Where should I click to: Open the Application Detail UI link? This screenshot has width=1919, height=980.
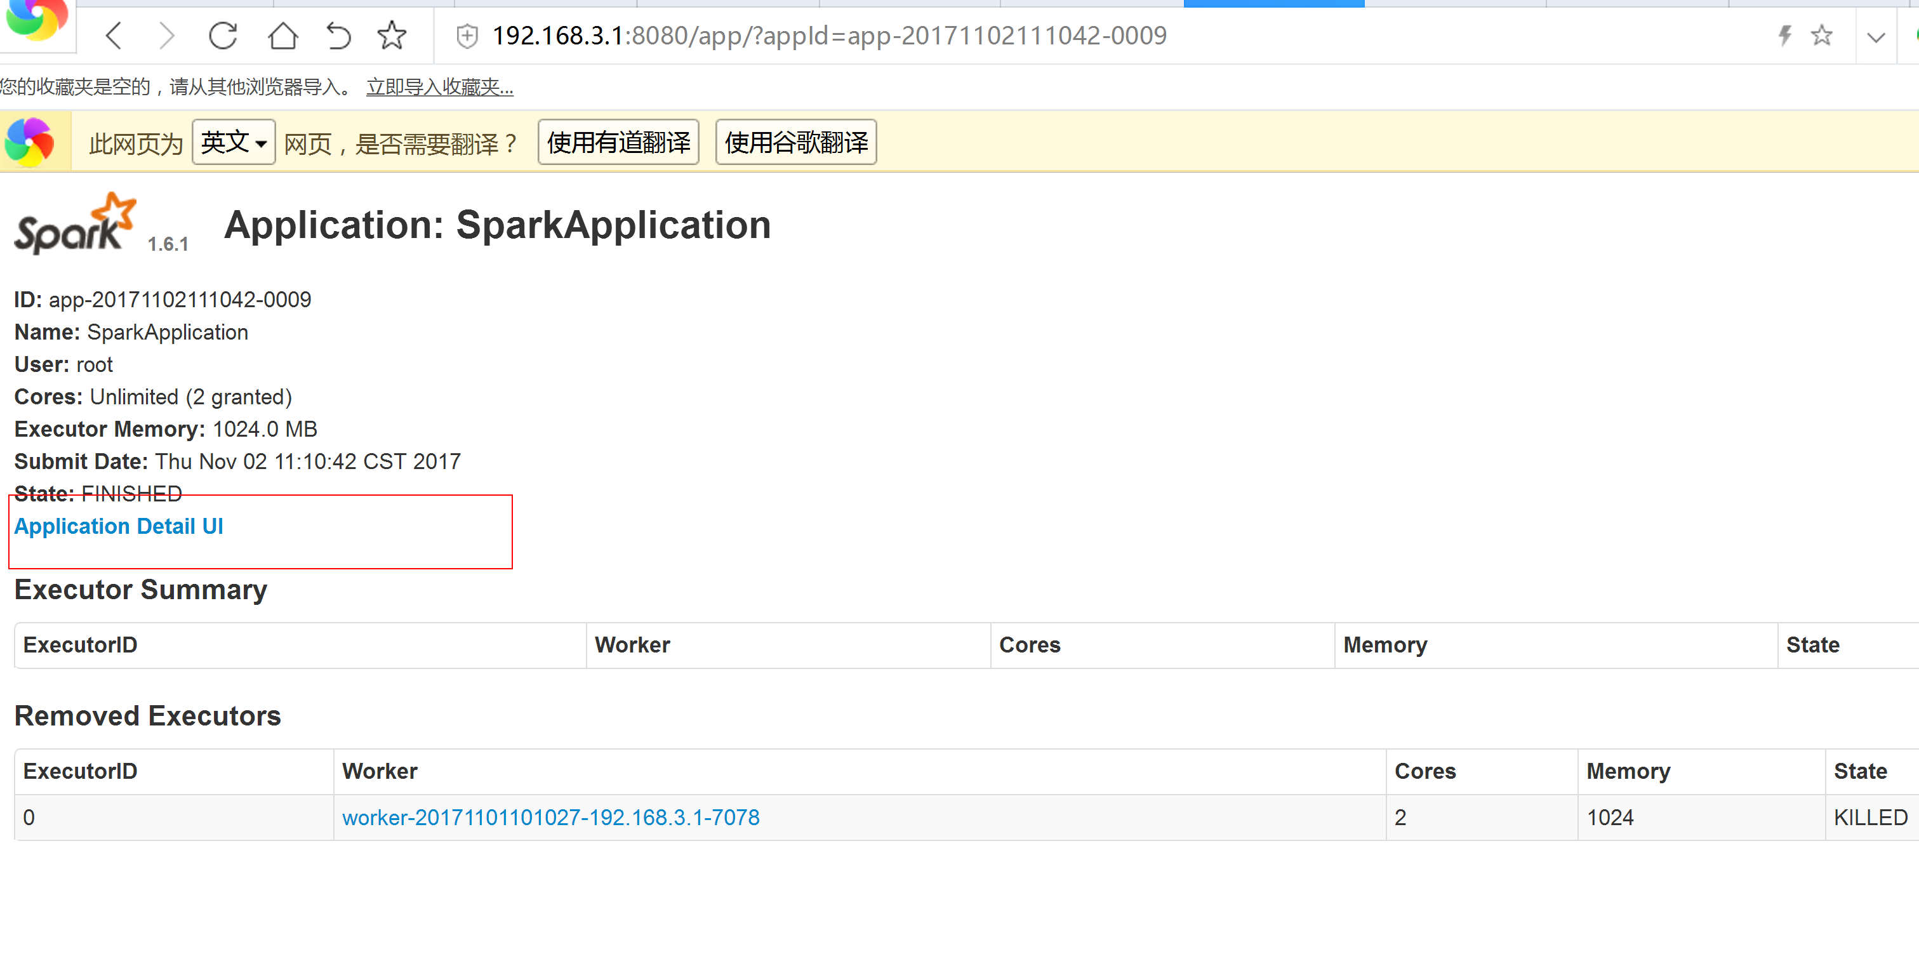(x=119, y=526)
